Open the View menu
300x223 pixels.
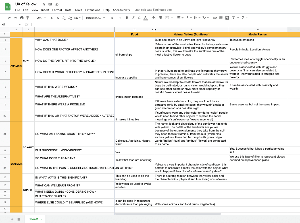pos(35,10)
